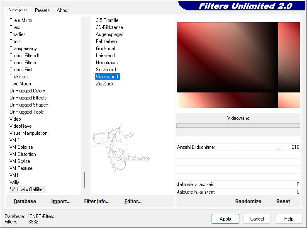The height and width of the screenshot is (228, 307).
Task: Select the VM Texture group
Action: pyautogui.click(x=21, y=168)
